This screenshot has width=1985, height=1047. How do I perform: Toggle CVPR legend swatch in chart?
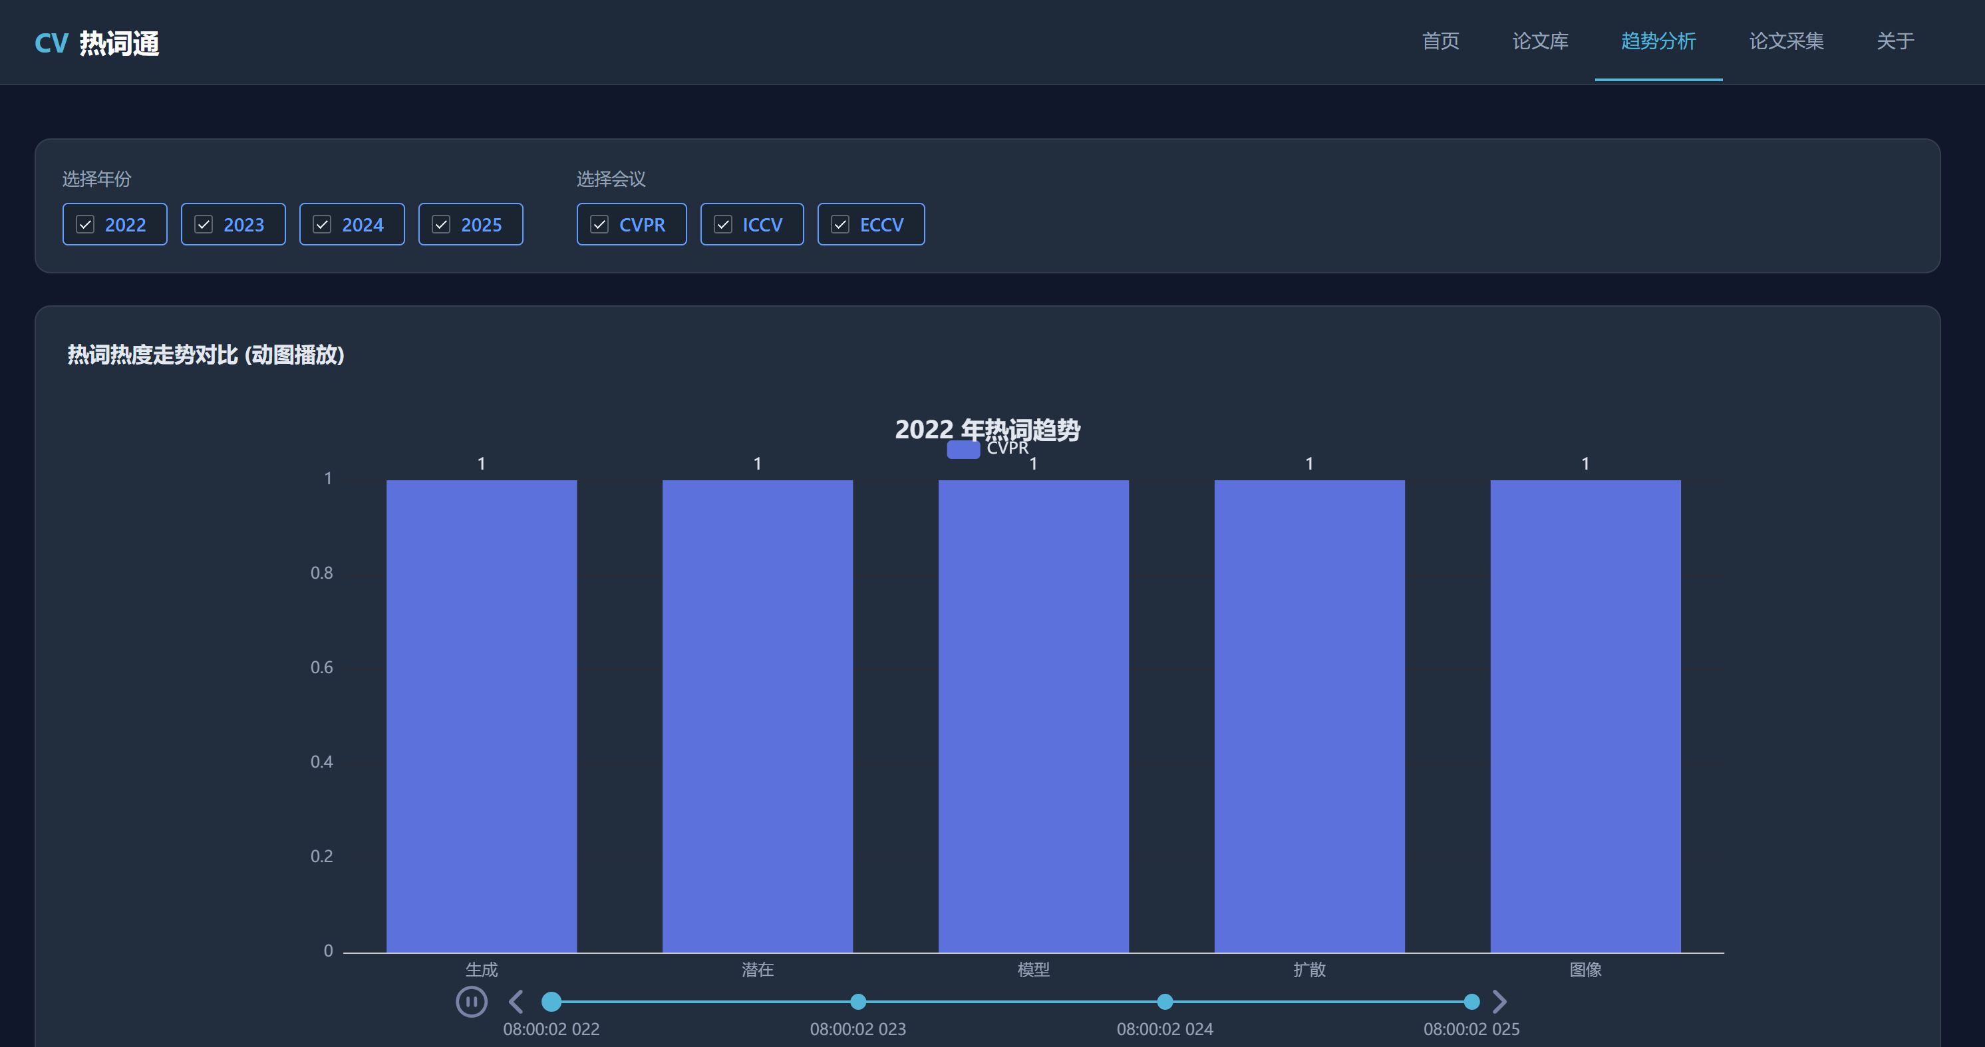pyautogui.click(x=963, y=448)
